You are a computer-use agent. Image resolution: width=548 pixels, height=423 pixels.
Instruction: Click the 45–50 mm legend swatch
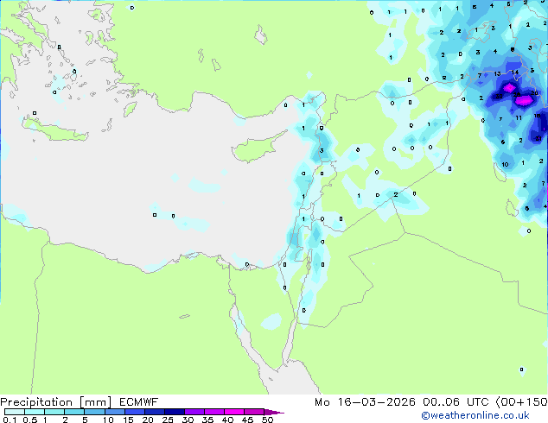click(254, 412)
